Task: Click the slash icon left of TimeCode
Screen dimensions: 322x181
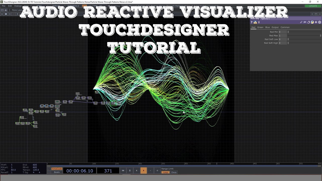Action: pyautogui.click(x=49, y=169)
